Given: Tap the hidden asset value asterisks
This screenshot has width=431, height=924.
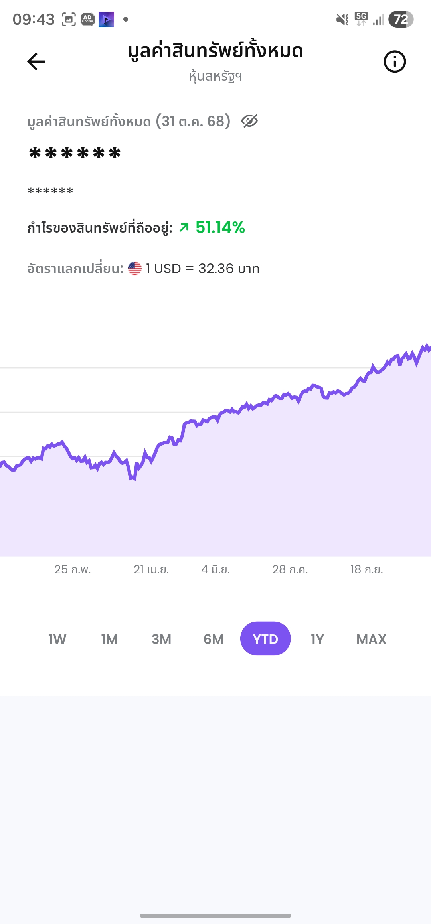Looking at the screenshot, I should tap(75, 154).
